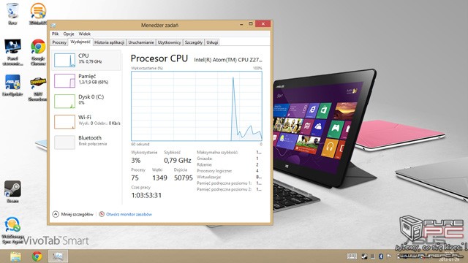Switch to the Procesy tab
Screen dimensions: 468x263
pyautogui.click(x=59, y=42)
